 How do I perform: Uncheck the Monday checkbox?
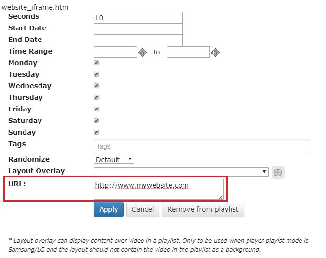tap(96, 63)
